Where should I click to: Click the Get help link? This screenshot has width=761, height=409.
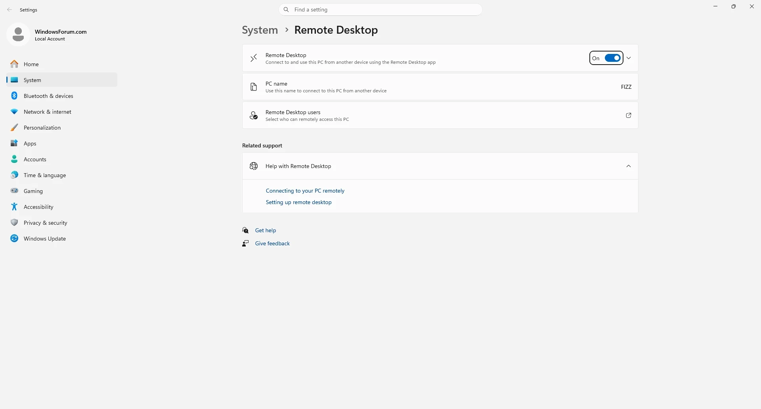[x=266, y=230]
